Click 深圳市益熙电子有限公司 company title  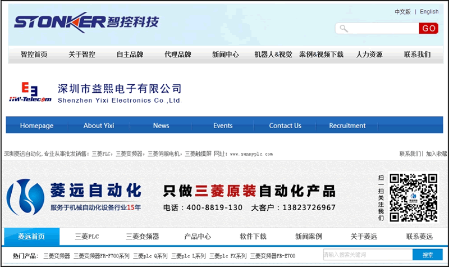click(120, 89)
